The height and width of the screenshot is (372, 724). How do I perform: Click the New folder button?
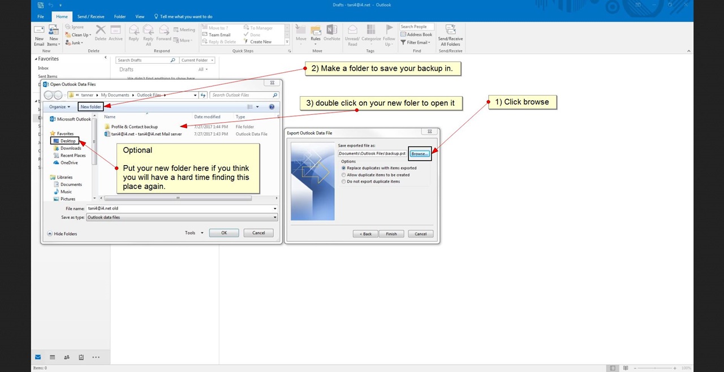pyautogui.click(x=90, y=107)
